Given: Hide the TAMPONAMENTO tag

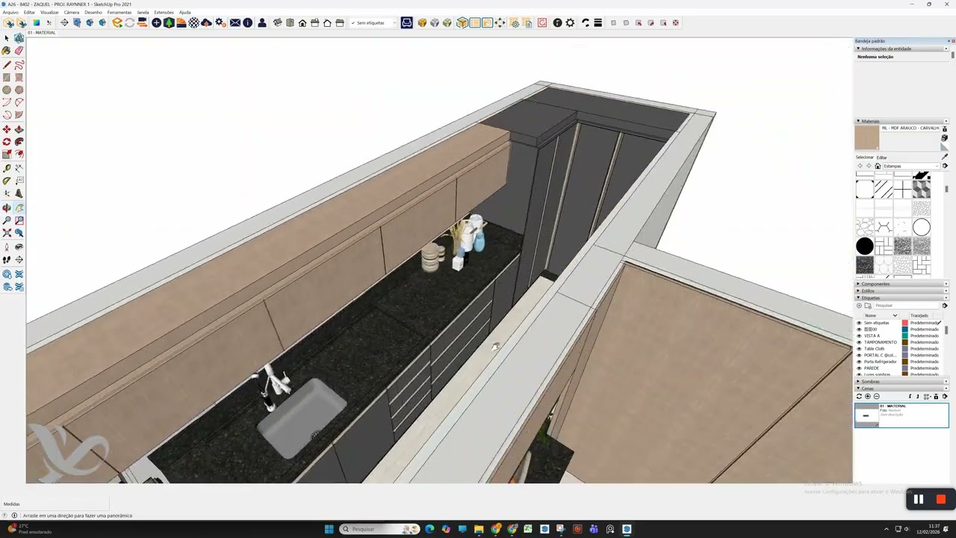Looking at the screenshot, I should 859,342.
